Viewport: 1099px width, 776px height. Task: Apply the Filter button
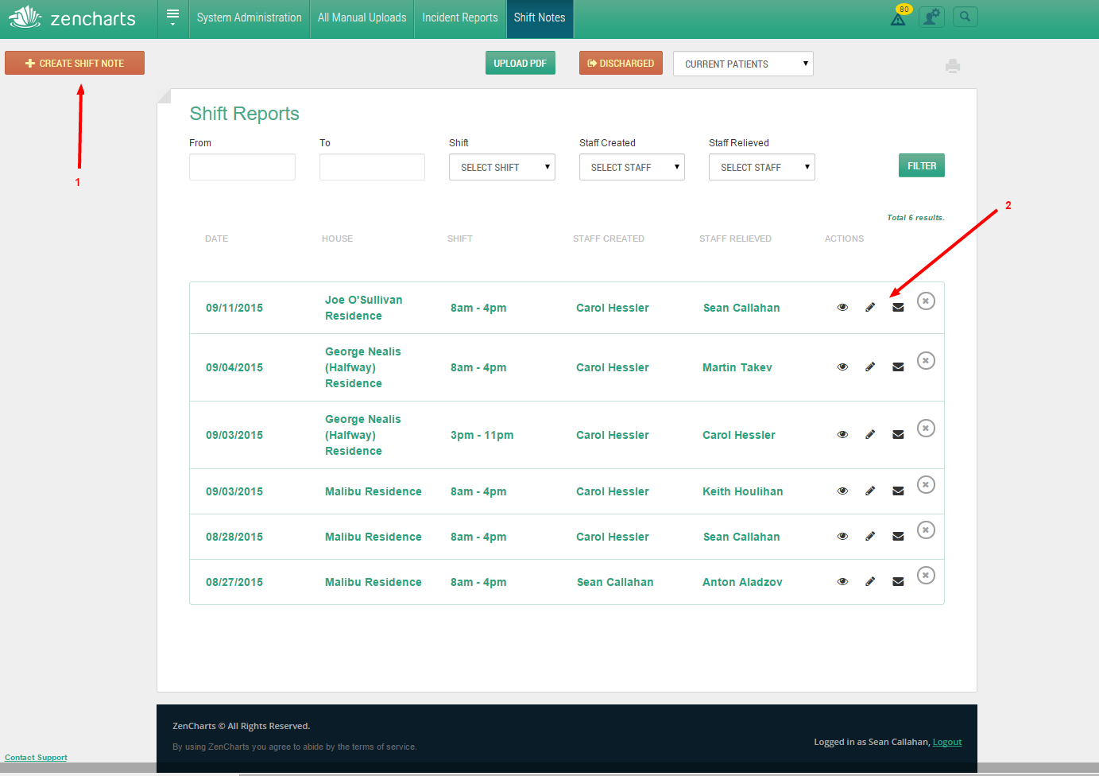(x=922, y=165)
